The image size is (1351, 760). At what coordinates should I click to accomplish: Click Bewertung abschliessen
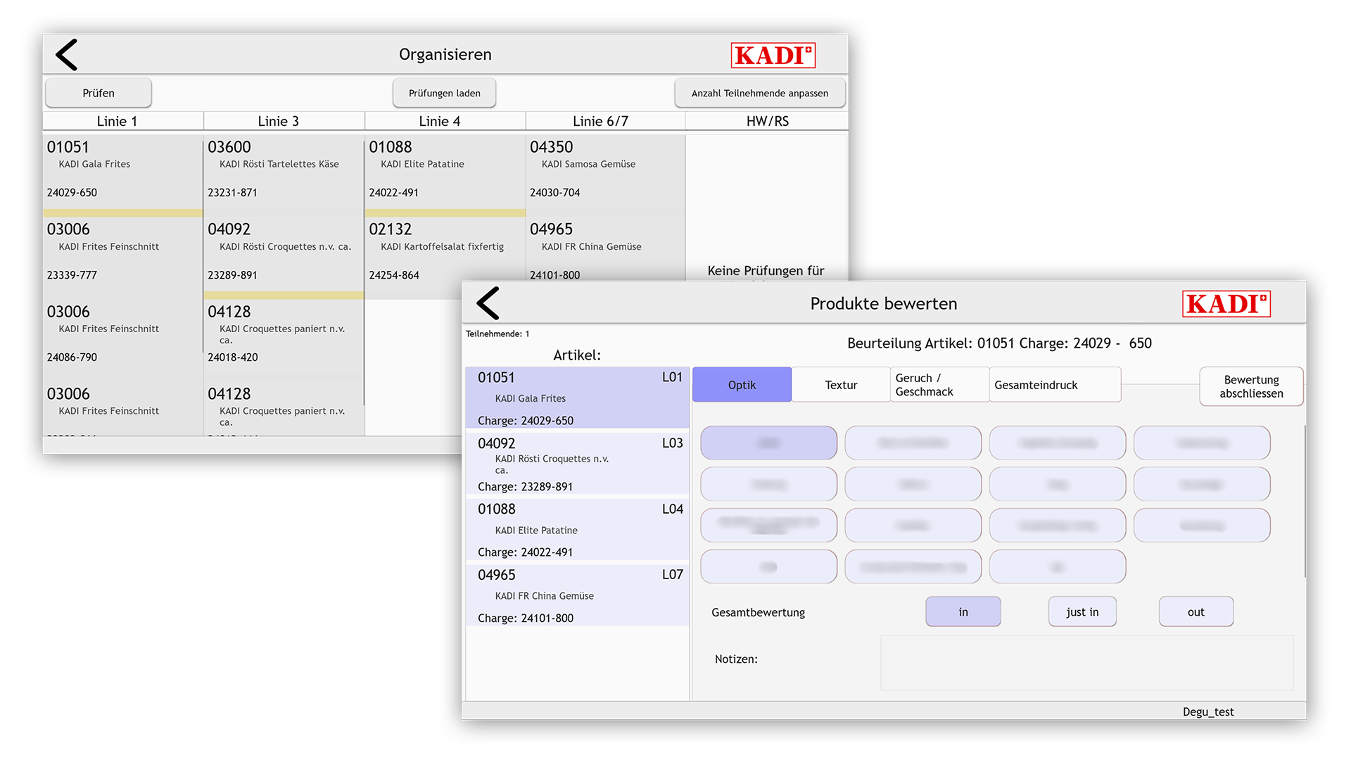coord(1252,386)
